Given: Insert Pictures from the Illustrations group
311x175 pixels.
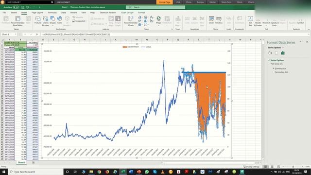Looking at the screenshot, I should (x=38, y=20).
